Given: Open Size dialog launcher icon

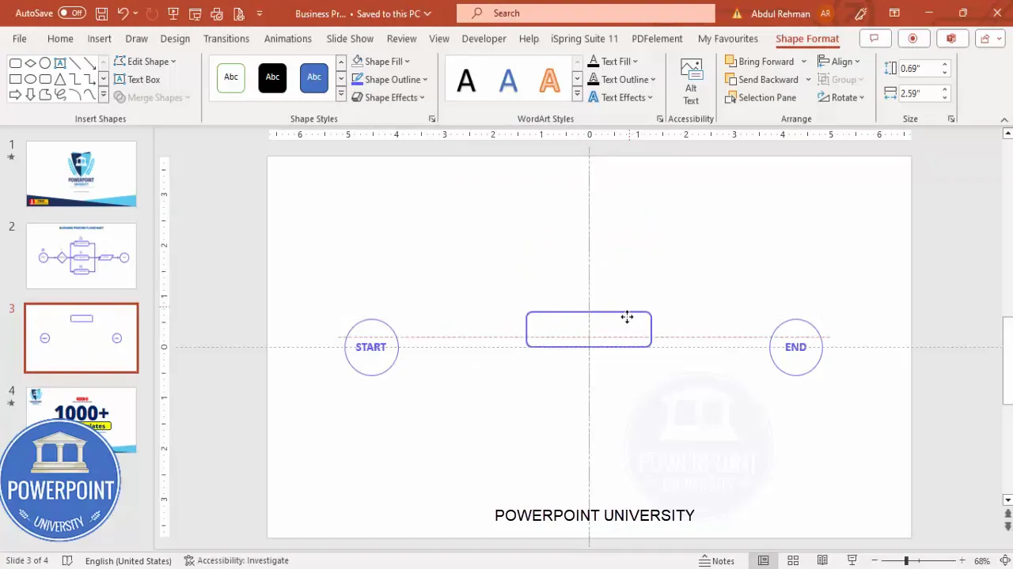Looking at the screenshot, I should click(x=951, y=119).
